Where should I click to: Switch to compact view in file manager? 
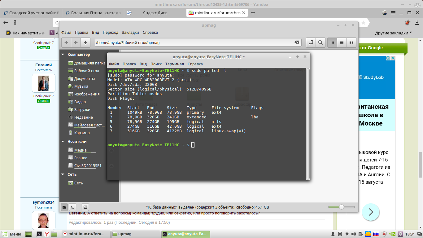[x=351, y=42]
